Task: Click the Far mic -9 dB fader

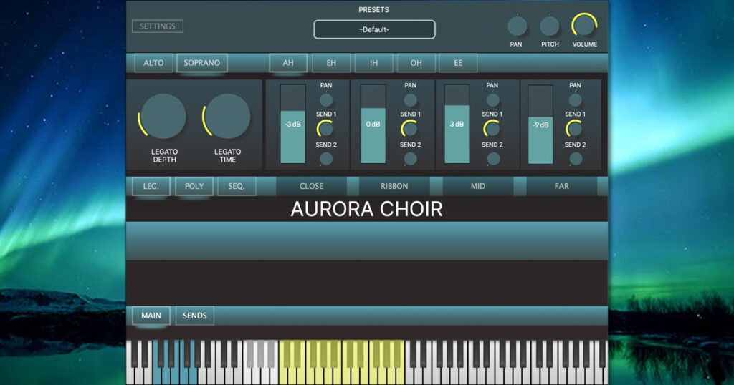Action: pos(540,124)
